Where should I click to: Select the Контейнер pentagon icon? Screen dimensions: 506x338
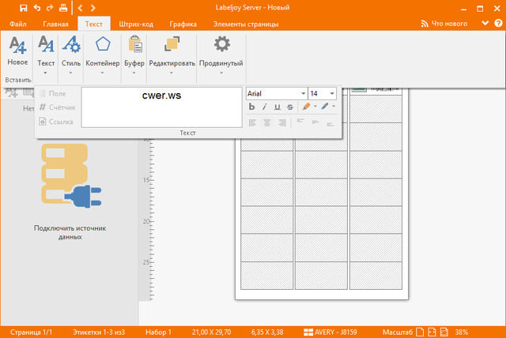102,46
